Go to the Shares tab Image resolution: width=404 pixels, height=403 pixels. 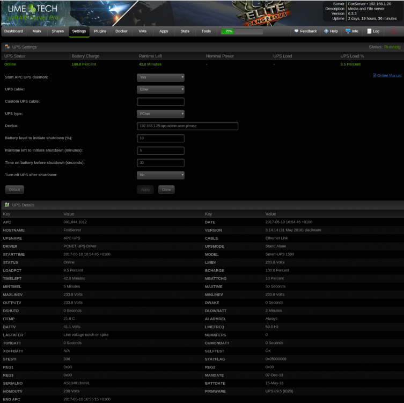click(x=58, y=31)
